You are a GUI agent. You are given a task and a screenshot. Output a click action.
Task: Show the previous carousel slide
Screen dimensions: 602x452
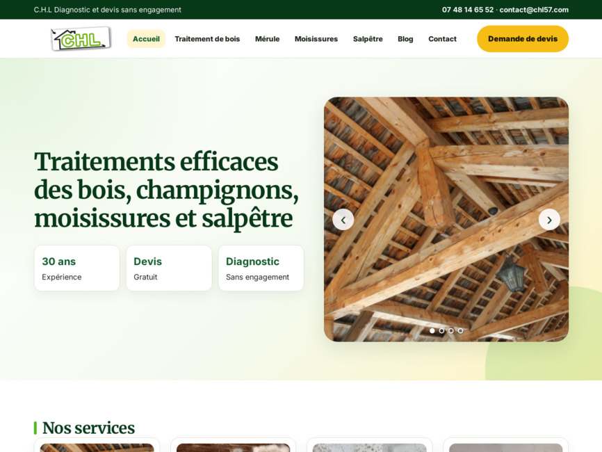[343, 220]
